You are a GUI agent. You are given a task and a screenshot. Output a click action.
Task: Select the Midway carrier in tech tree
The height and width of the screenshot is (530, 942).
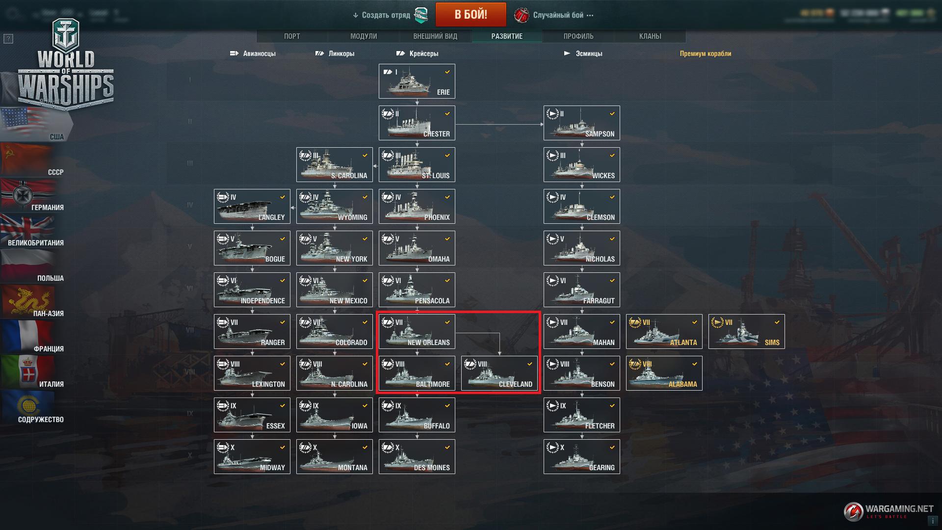[x=252, y=456]
